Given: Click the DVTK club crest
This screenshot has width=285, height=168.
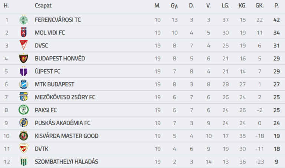Looking at the screenshot, I should tap(24, 148).
